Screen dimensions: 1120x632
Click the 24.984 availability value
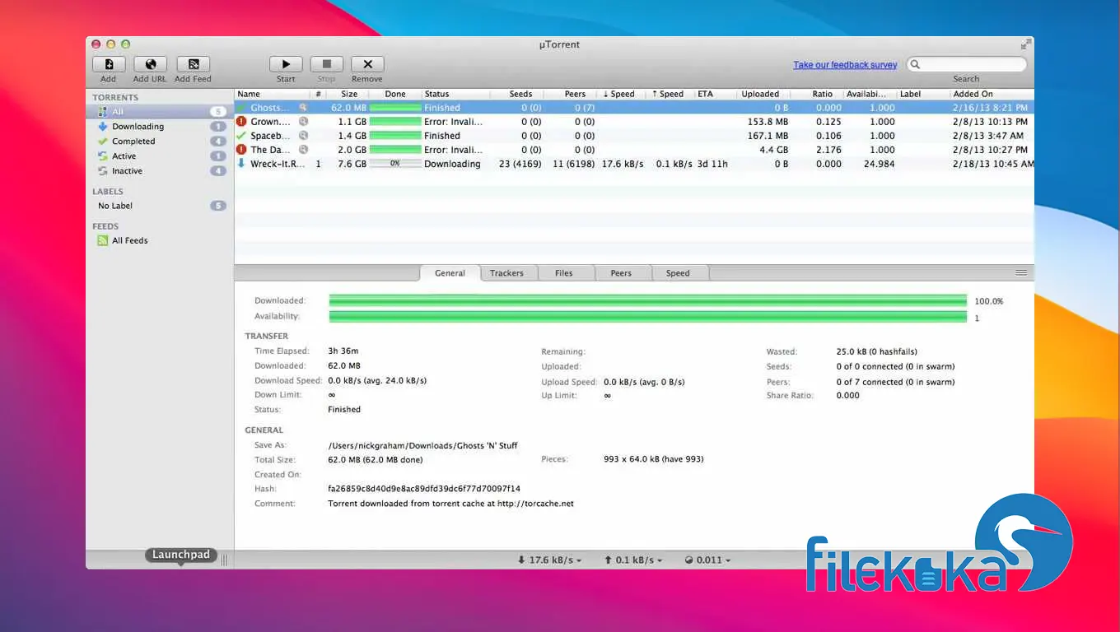pyautogui.click(x=880, y=164)
